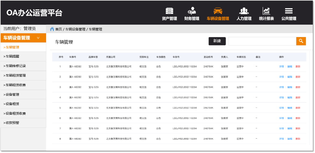Image resolution: width=315 pixels, height=153 pixels.
Task: Click 详情 link in row 1
Action: click(x=281, y=67)
